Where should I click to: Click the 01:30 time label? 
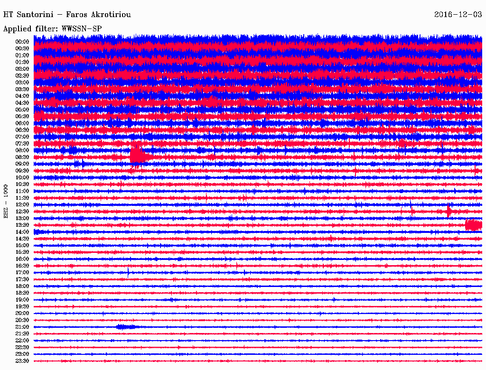point(22,62)
